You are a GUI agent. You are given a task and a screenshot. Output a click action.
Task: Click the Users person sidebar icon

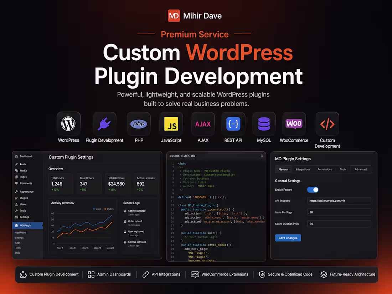coord(16,204)
